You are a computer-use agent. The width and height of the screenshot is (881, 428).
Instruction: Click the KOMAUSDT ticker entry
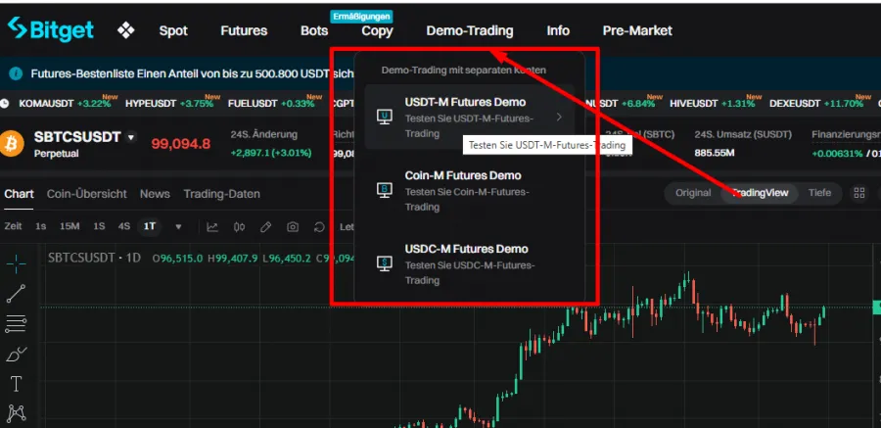click(x=68, y=104)
